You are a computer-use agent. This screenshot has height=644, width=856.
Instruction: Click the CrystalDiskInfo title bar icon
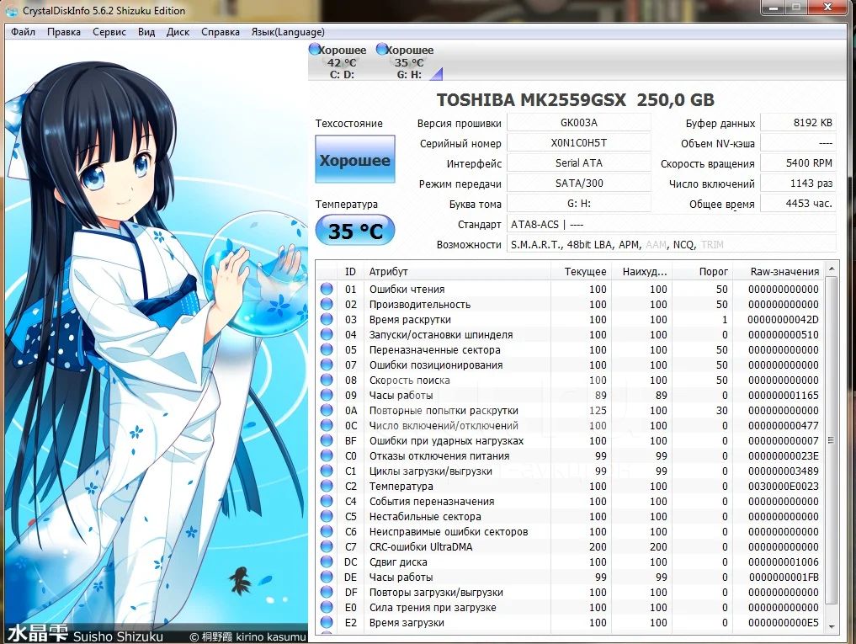point(12,11)
